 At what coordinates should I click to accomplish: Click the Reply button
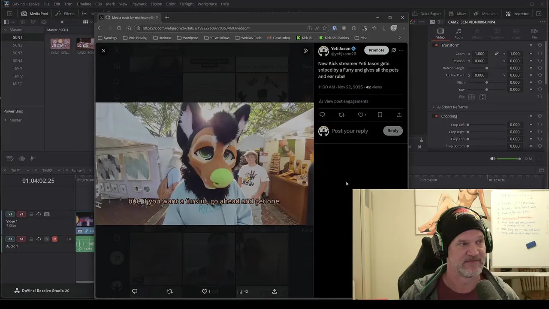point(393,130)
